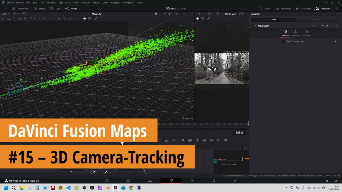Open the Fairlight page icon
342x192 pixels.
pyautogui.click(x=214, y=181)
